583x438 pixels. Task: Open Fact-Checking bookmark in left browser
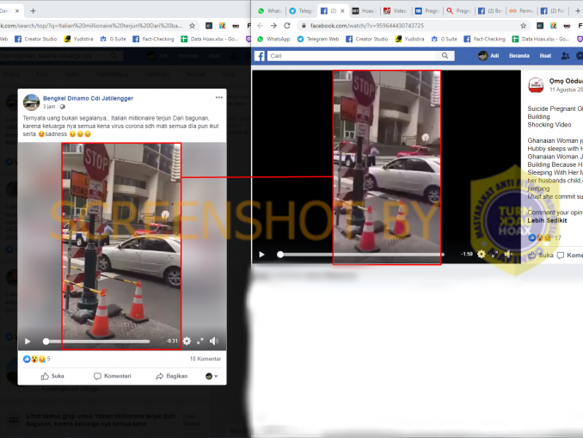(154, 39)
